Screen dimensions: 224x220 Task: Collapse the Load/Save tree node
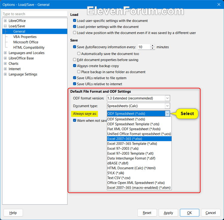tap(5, 26)
